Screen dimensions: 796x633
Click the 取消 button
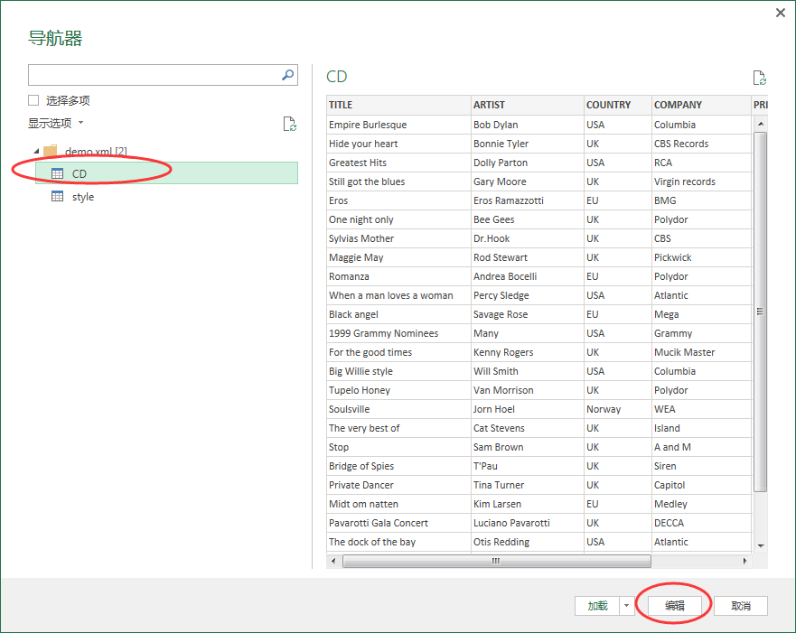click(x=741, y=606)
